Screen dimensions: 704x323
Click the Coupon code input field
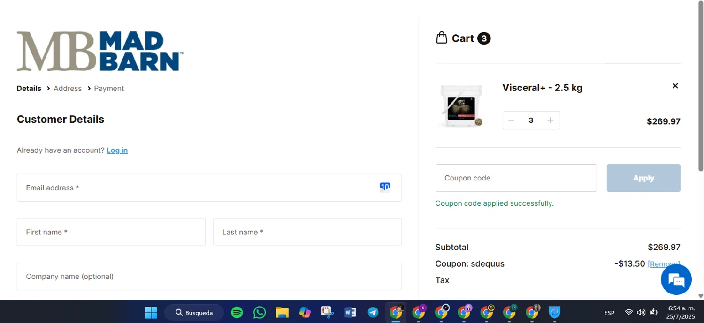(516, 178)
